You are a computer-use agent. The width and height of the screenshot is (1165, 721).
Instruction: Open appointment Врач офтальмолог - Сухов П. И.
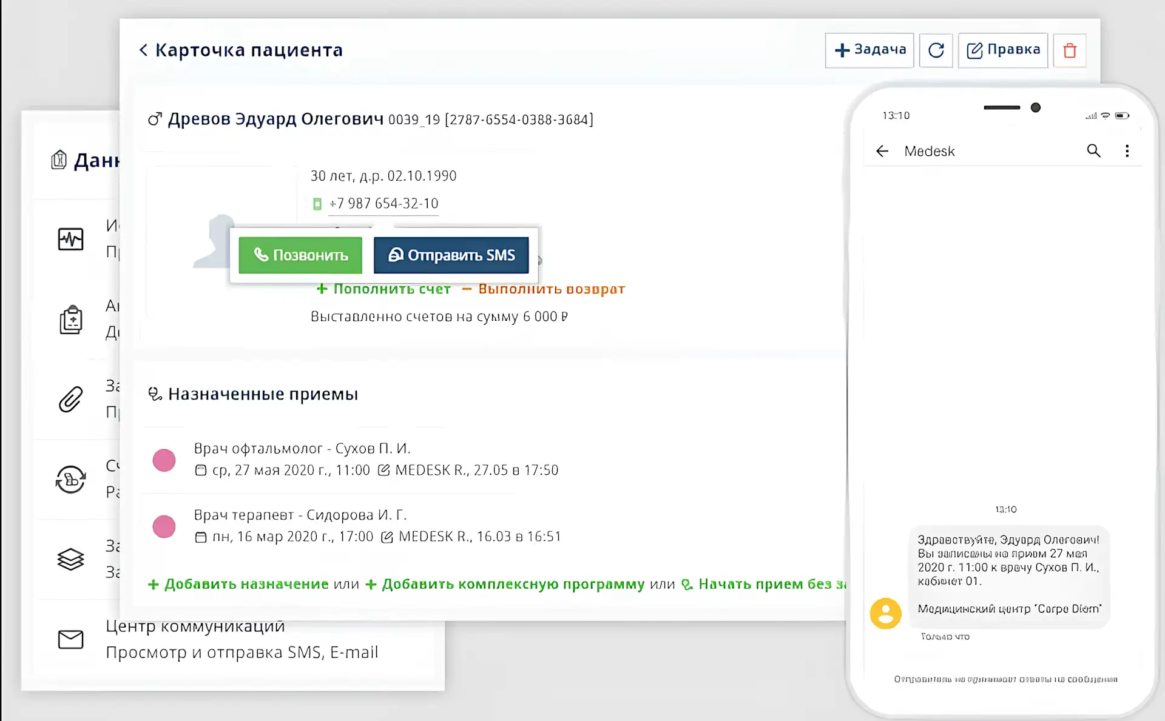coord(302,449)
